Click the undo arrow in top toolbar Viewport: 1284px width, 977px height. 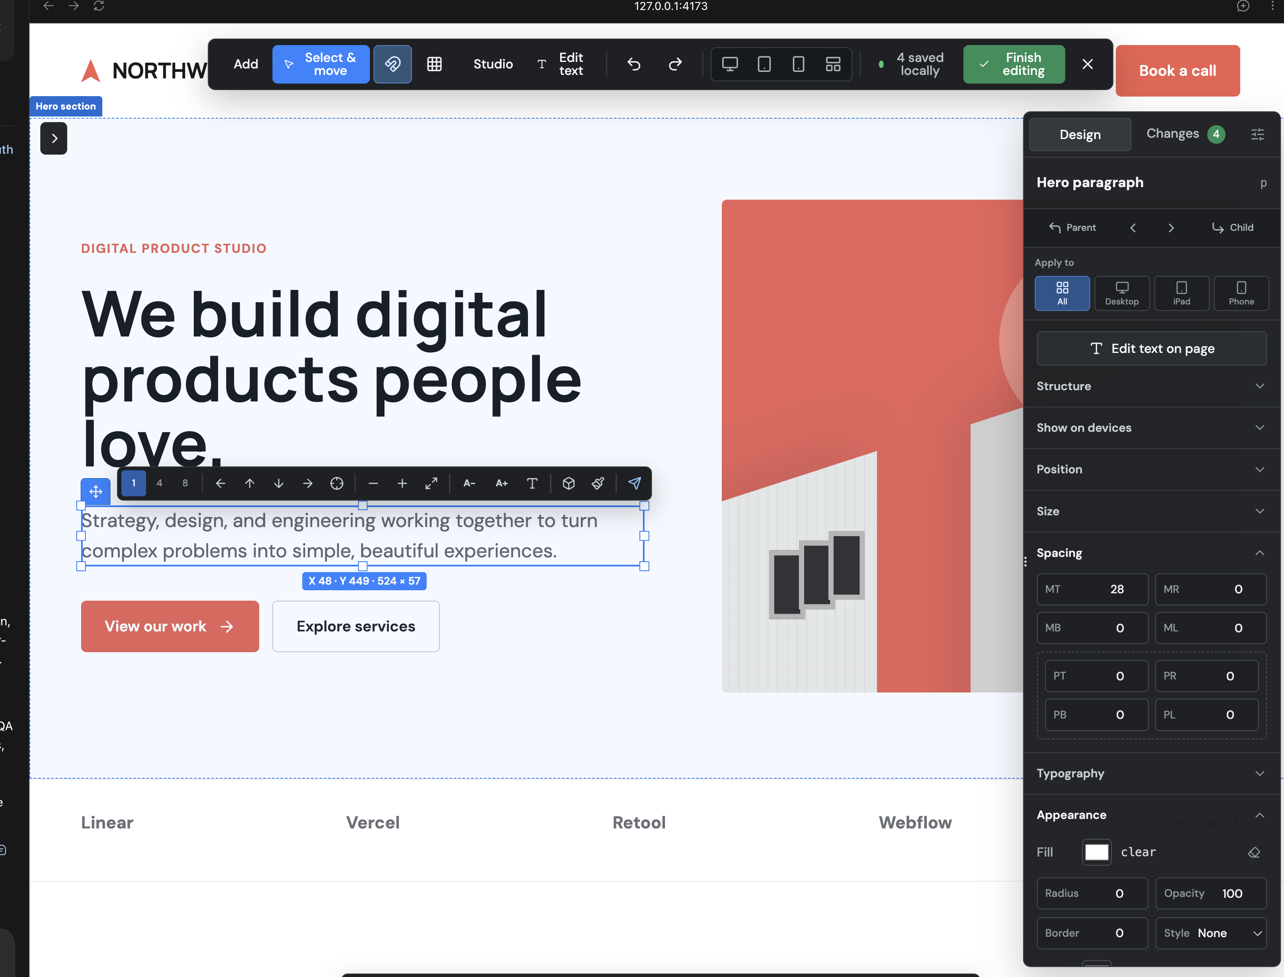tap(634, 64)
